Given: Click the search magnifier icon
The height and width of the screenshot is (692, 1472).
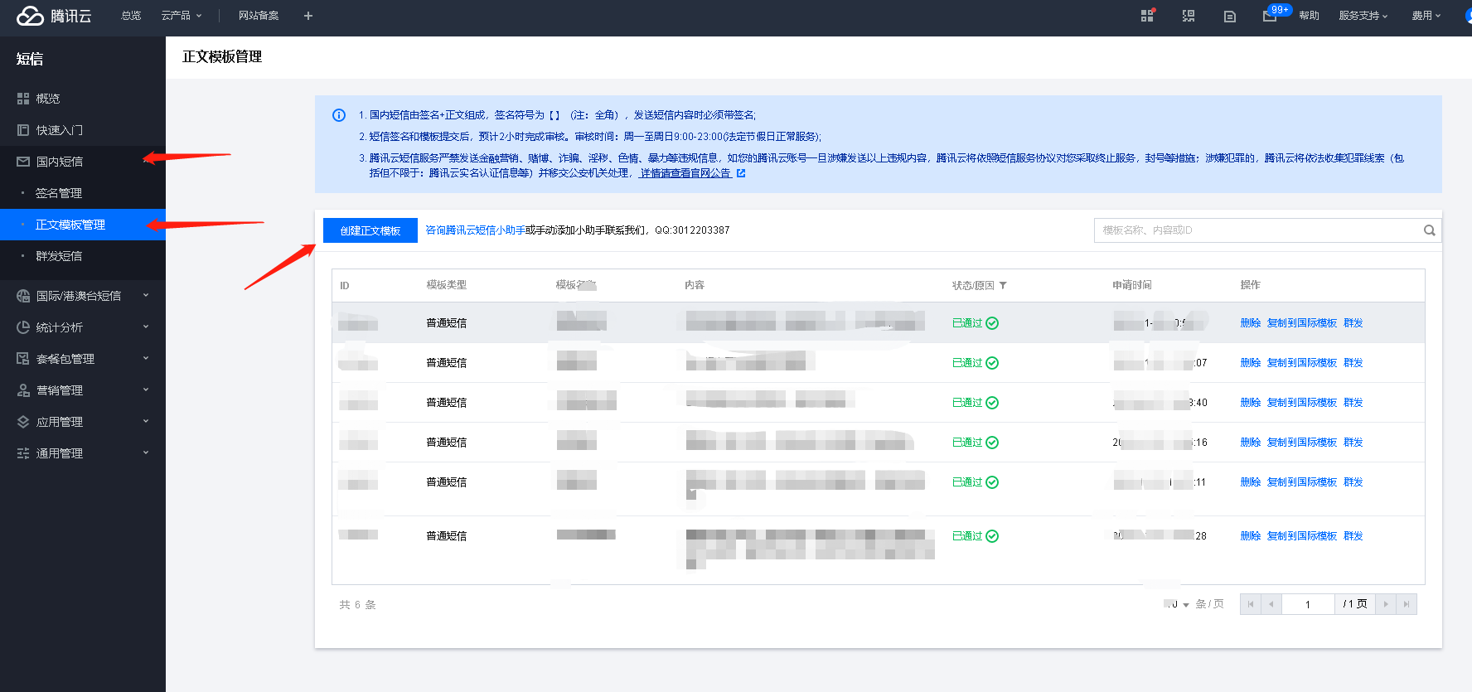Looking at the screenshot, I should [x=1429, y=230].
